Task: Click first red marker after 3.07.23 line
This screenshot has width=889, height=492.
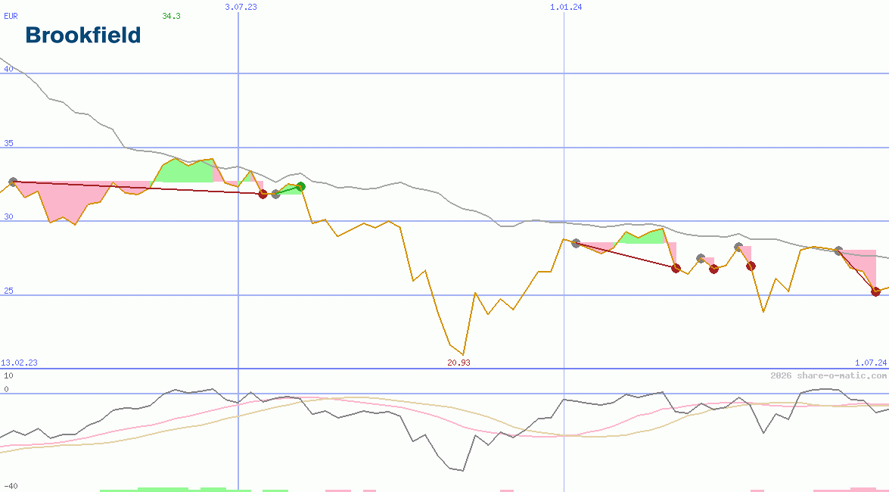Action: click(x=263, y=195)
